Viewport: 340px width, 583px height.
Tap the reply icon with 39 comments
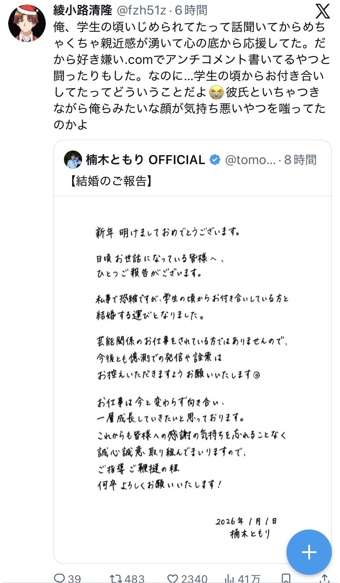[60, 578]
